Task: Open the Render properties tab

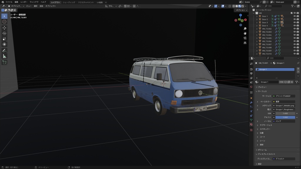Action: pyautogui.click(x=251, y=69)
